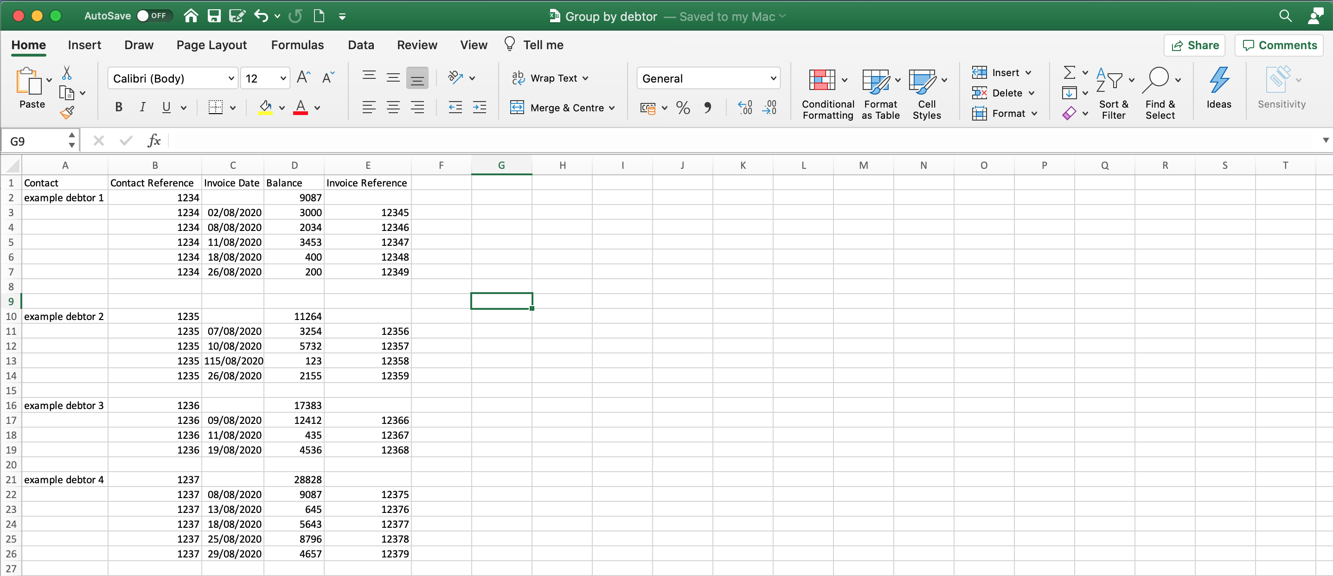Open the font colour picker arrow

point(317,108)
